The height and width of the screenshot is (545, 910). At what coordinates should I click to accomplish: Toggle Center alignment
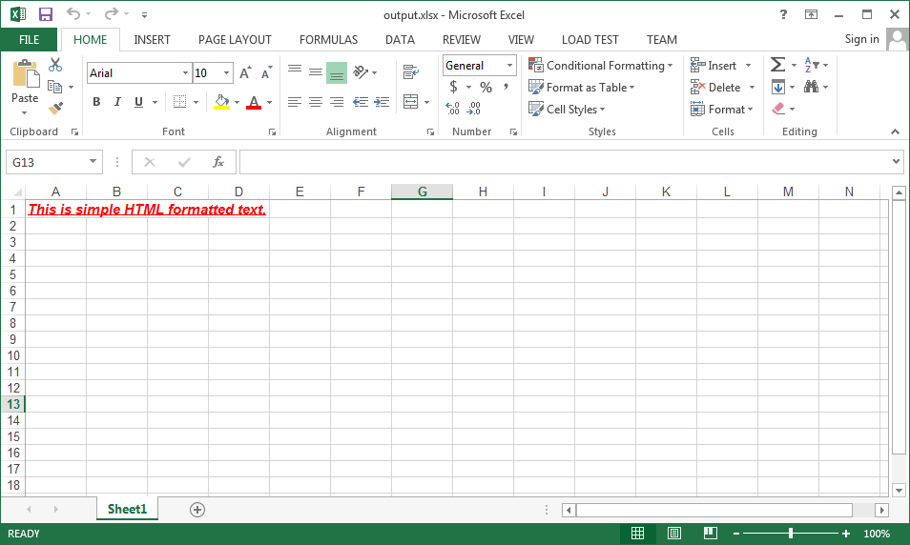tap(316, 102)
